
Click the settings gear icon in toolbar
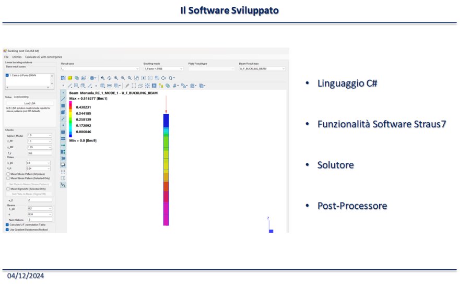coord(91,78)
